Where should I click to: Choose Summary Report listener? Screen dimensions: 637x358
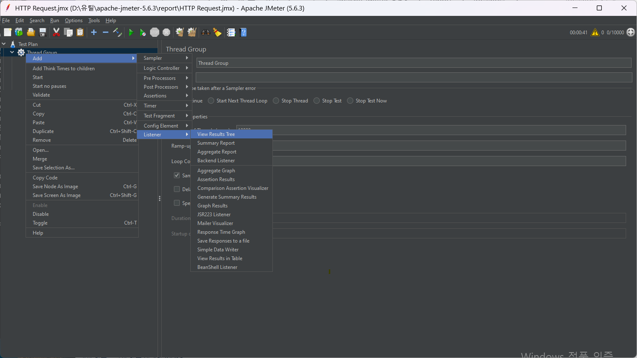click(x=231, y=143)
